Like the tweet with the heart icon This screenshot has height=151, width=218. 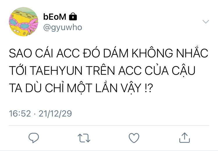pos(134,138)
